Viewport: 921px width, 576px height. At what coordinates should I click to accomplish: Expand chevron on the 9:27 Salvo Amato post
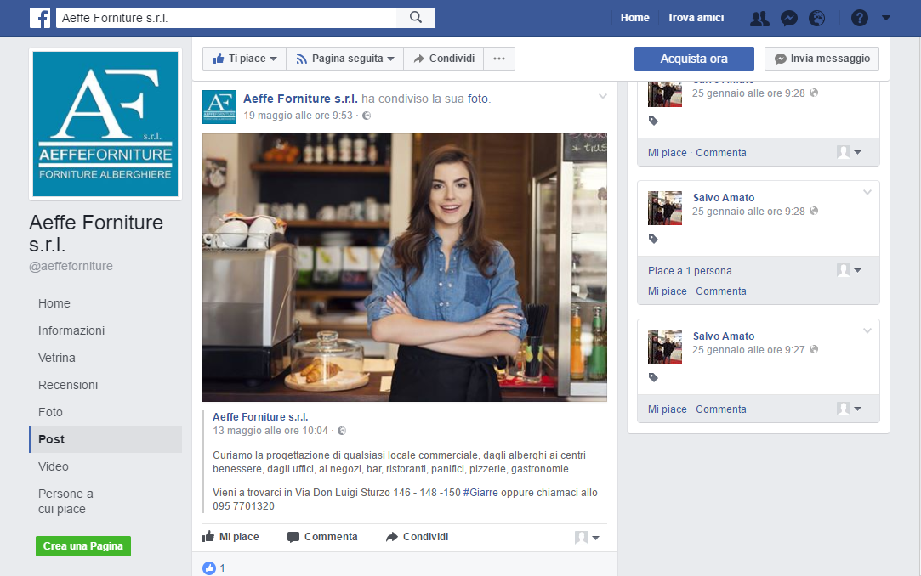(867, 330)
